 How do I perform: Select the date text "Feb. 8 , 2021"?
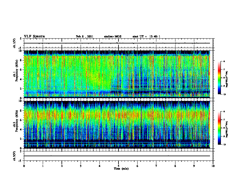coord(85,36)
